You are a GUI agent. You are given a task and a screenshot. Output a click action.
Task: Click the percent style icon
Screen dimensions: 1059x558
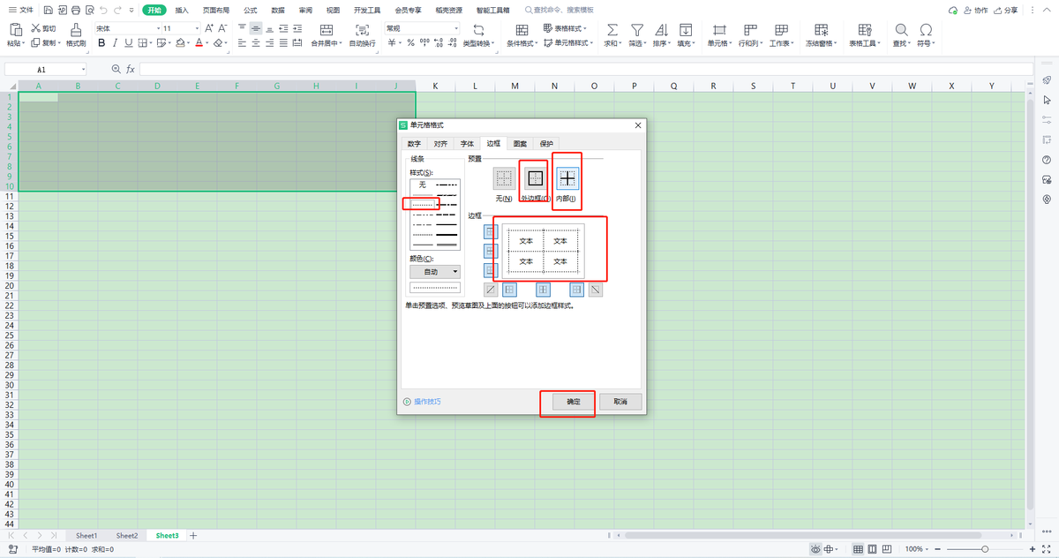(411, 42)
